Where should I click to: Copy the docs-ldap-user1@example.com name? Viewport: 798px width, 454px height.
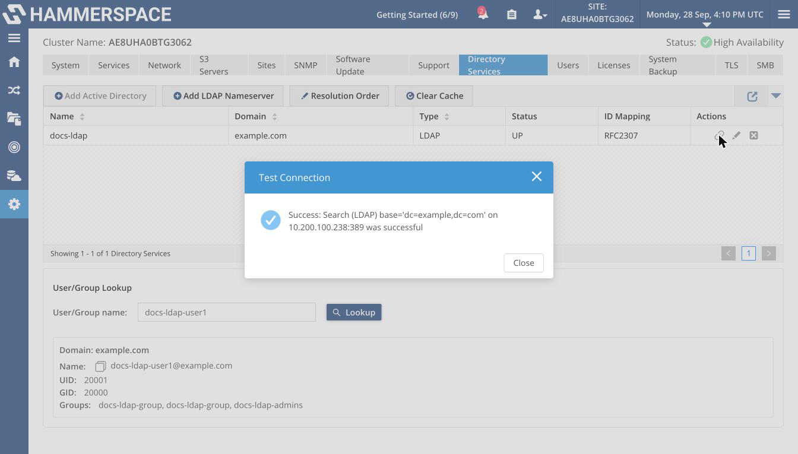(x=100, y=367)
